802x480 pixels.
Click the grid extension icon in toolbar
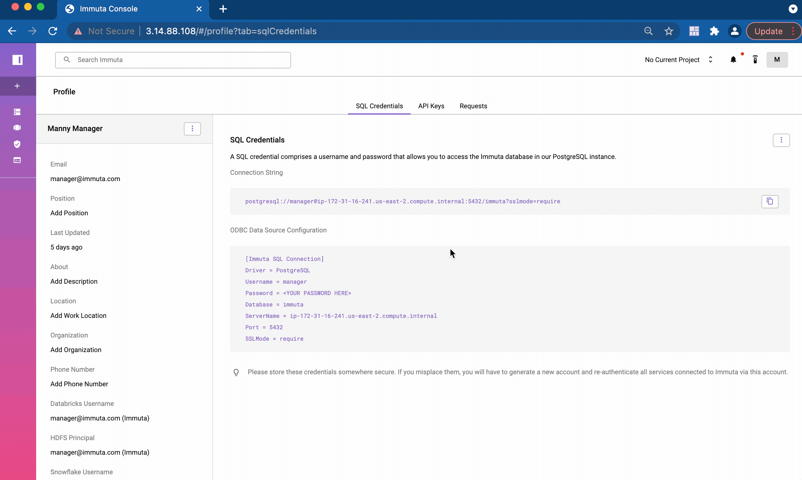[x=694, y=31]
